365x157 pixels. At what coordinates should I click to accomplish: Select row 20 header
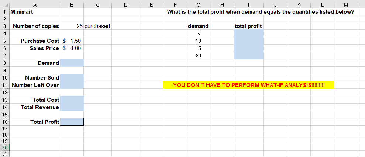5,147
